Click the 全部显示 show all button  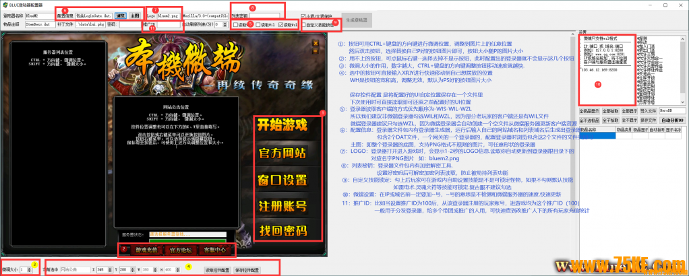(630, 111)
